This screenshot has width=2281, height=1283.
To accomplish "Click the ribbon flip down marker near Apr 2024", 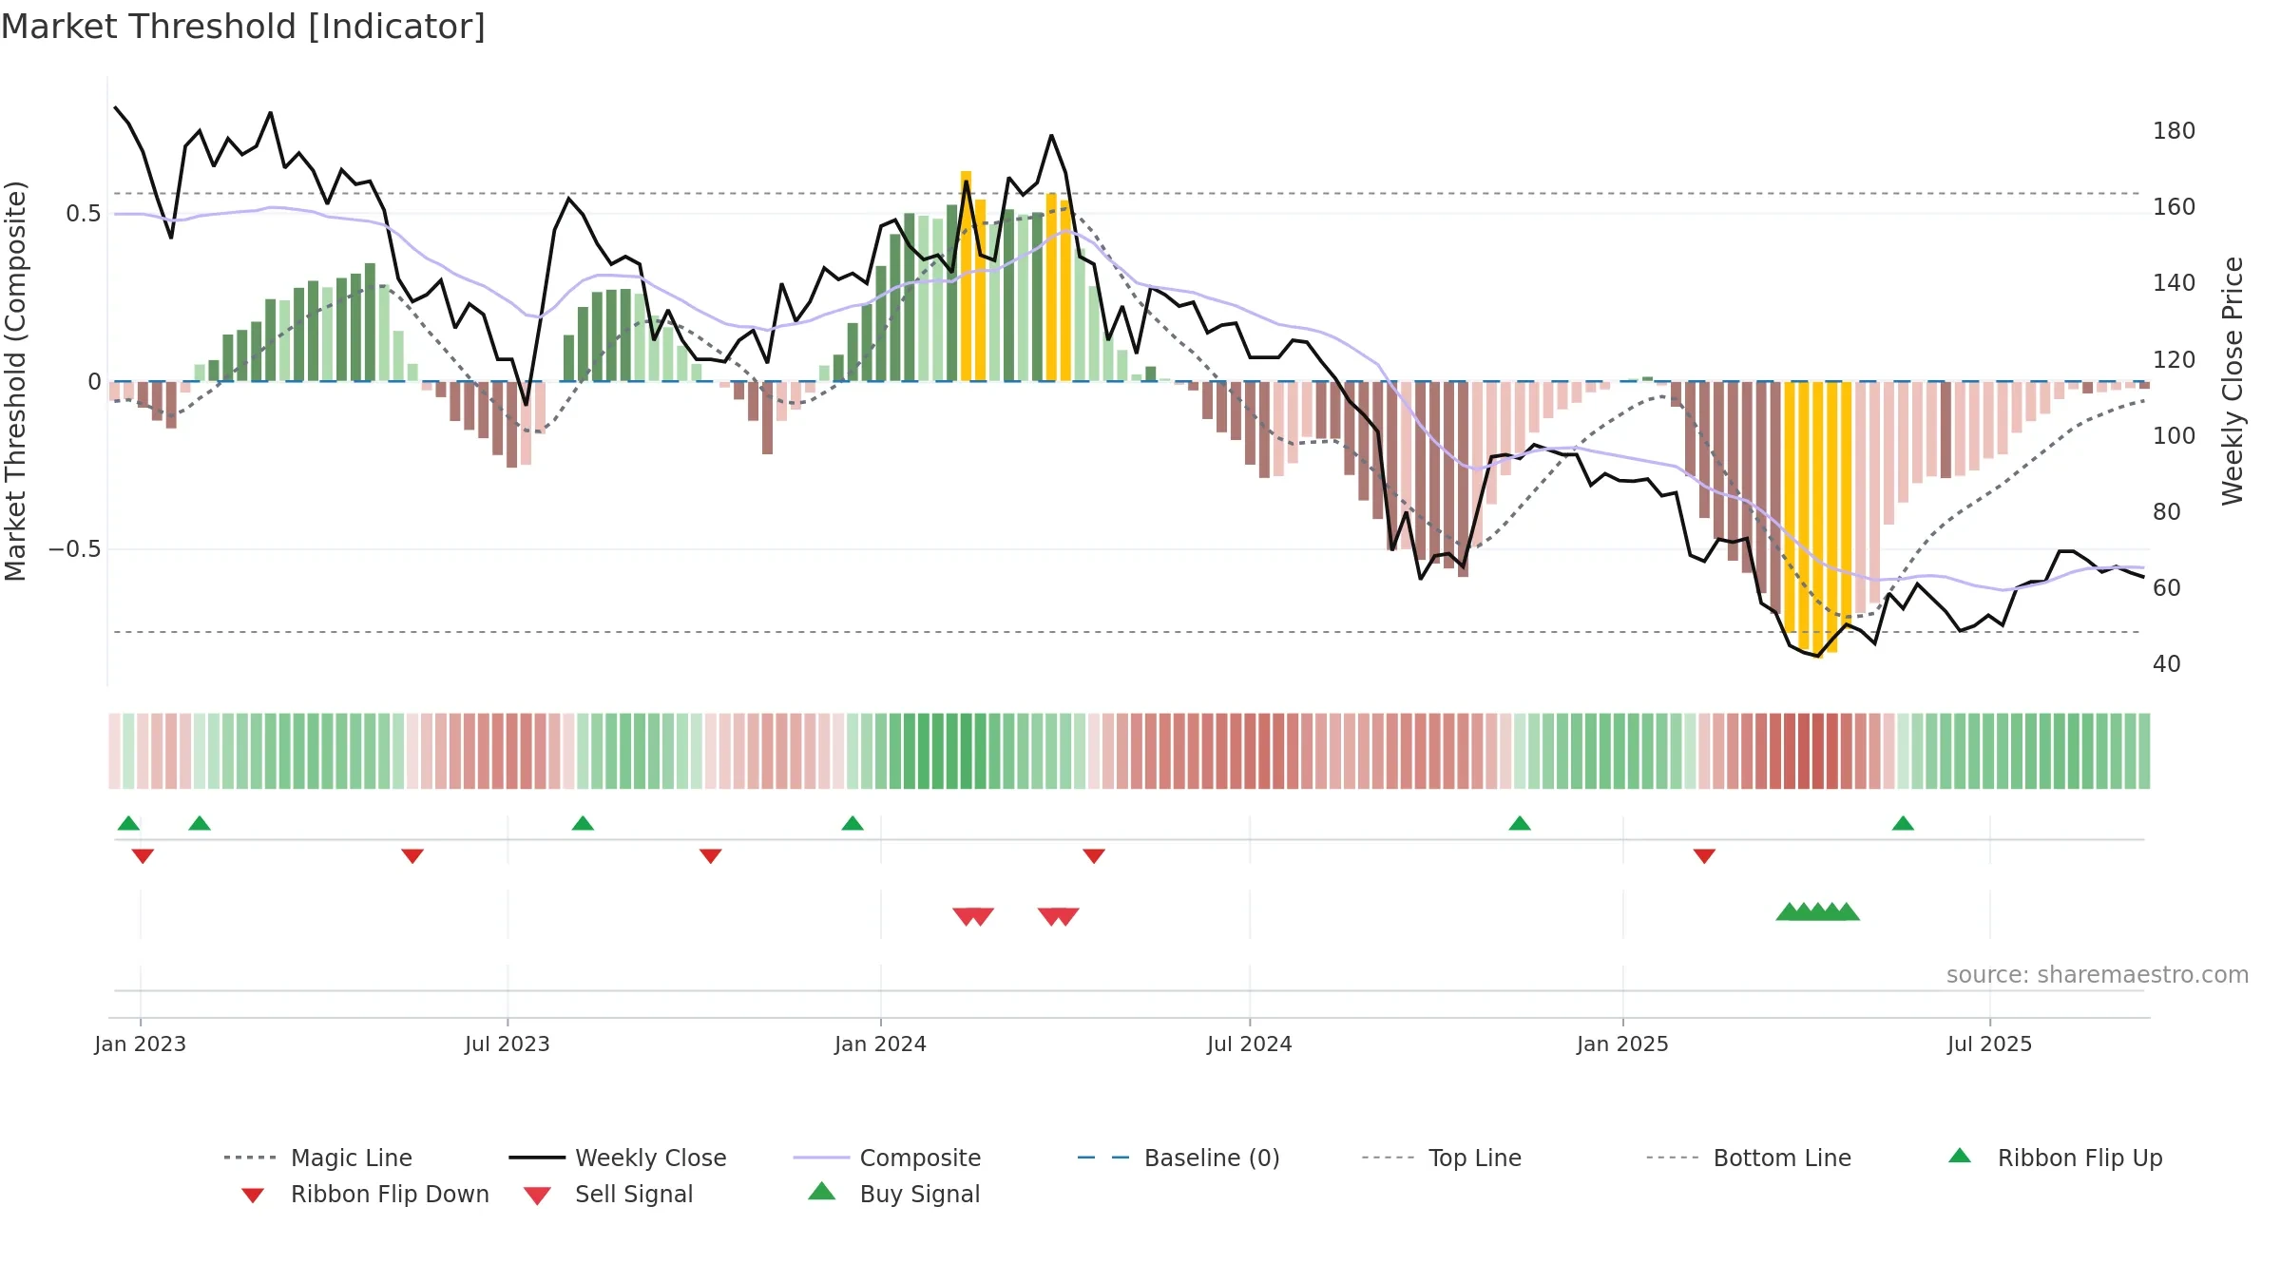I will click(1094, 856).
